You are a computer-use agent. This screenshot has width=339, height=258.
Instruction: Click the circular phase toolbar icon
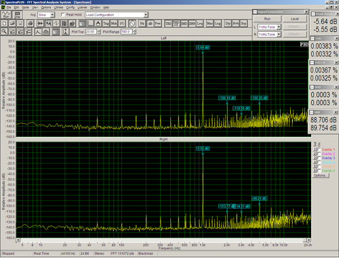[x=132, y=23]
